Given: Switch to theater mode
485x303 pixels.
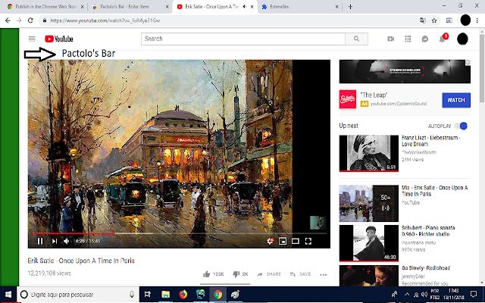Looking at the screenshot, I should (x=296, y=241).
